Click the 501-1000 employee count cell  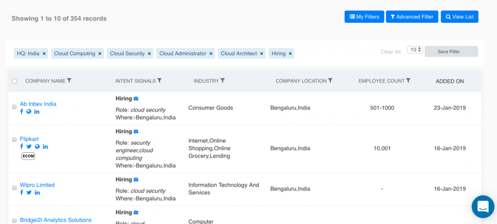pyautogui.click(x=382, y=108)
